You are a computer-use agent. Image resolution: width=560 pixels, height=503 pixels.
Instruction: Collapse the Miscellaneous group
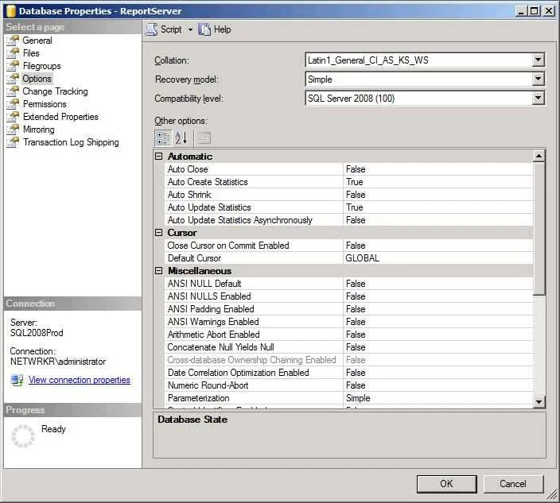click(x=158, y=271)
